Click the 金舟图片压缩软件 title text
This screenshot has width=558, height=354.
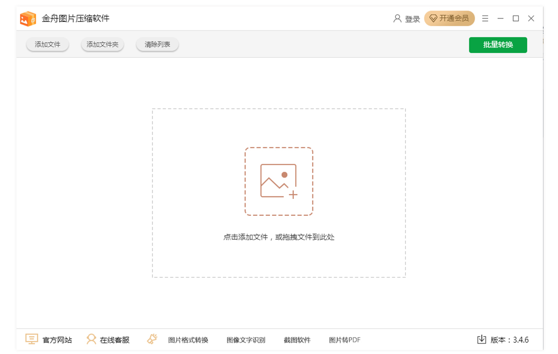coord(76,18)
